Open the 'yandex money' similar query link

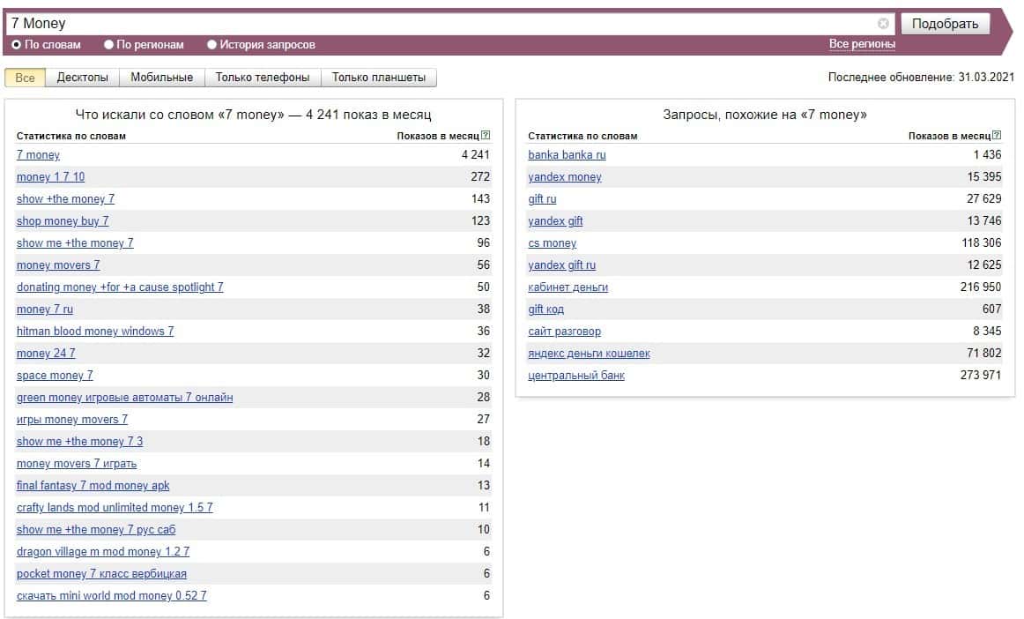point(564,177)
